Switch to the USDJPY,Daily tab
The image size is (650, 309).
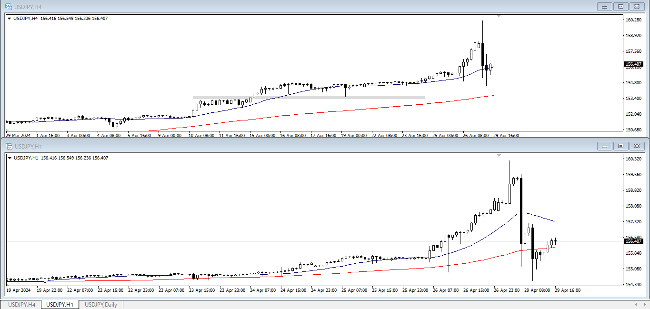tap(100, 305)
